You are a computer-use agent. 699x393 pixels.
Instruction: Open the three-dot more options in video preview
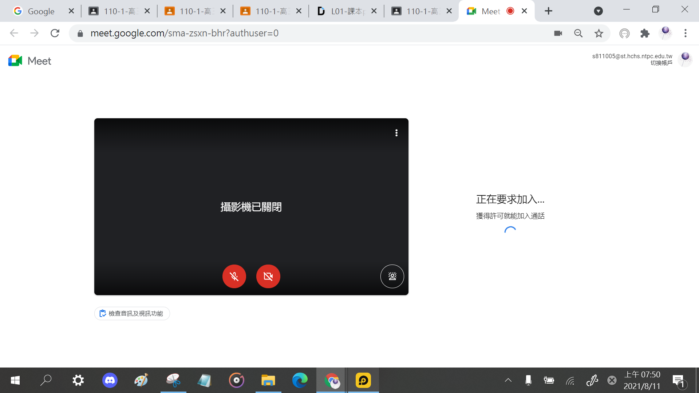[x=396, y=133]
